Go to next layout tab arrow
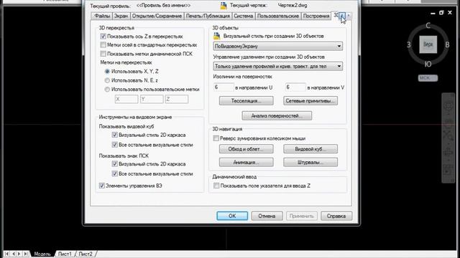Image resolution: width=460 pixels, height=258 pixels. 19,254
